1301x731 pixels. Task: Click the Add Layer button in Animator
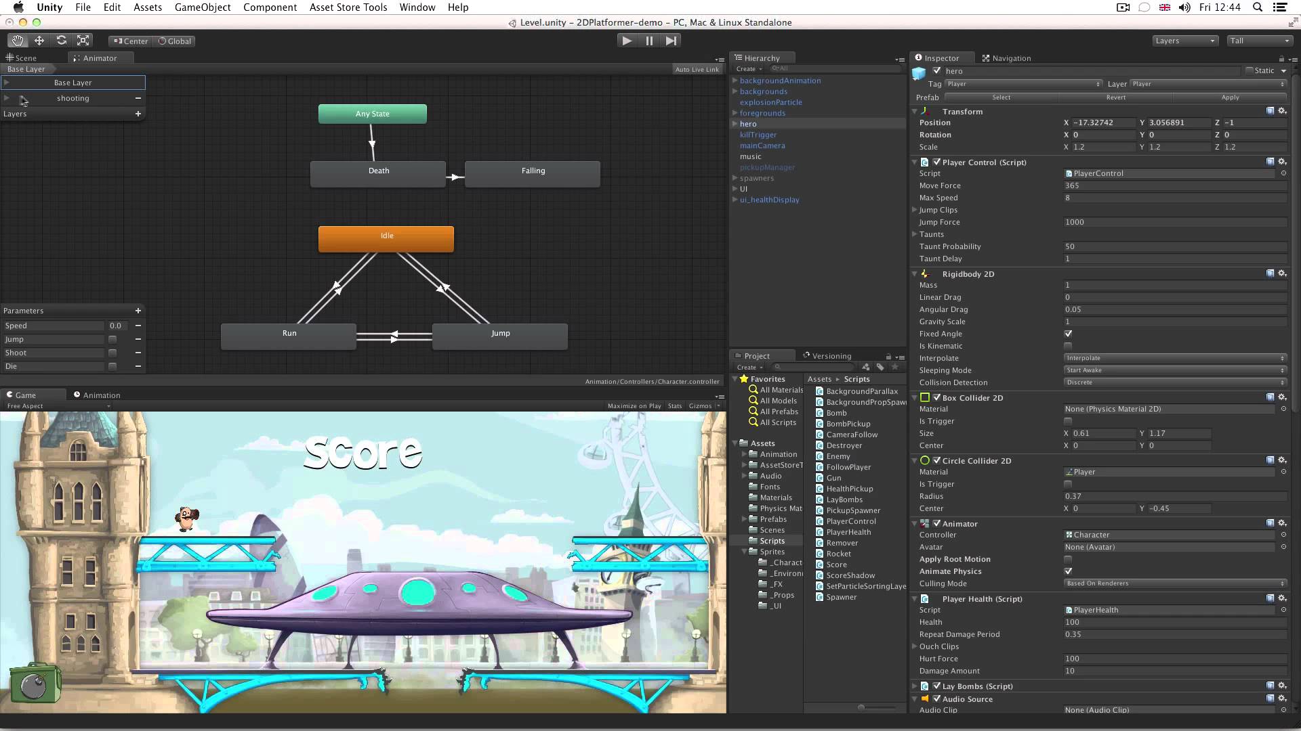(x=138, y=113)
